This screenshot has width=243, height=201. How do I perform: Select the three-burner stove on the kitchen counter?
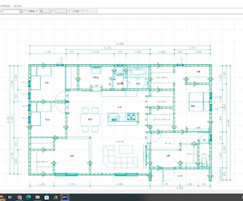132,116
